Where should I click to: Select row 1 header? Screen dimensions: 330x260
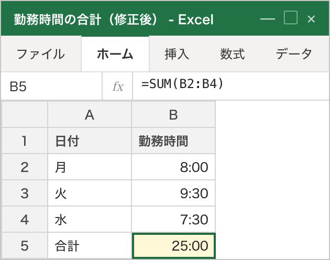pyautogui.click(x=25, y=140)
